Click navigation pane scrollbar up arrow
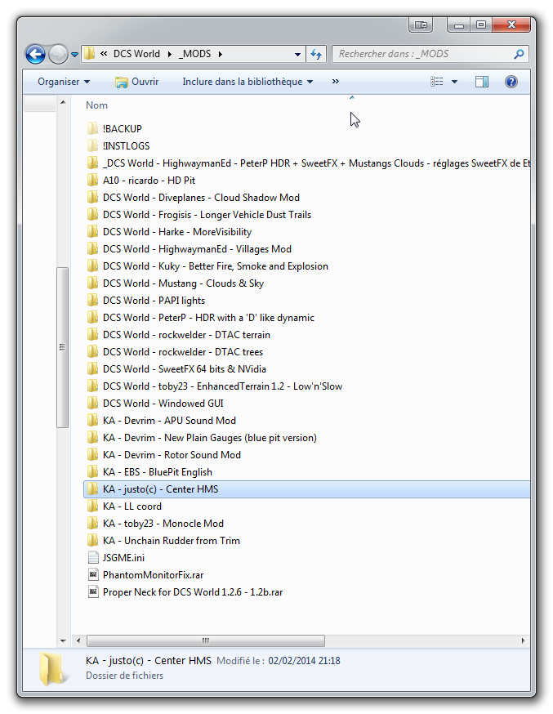Image resolution: width=553 pixels, height=714 pixels. click(63, 102)
